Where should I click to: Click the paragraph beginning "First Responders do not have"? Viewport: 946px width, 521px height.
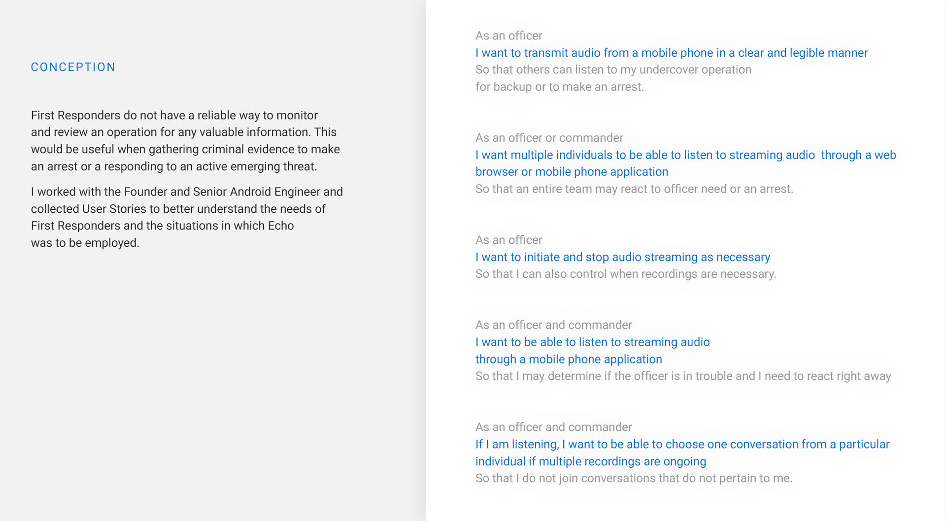click(185, 141)
